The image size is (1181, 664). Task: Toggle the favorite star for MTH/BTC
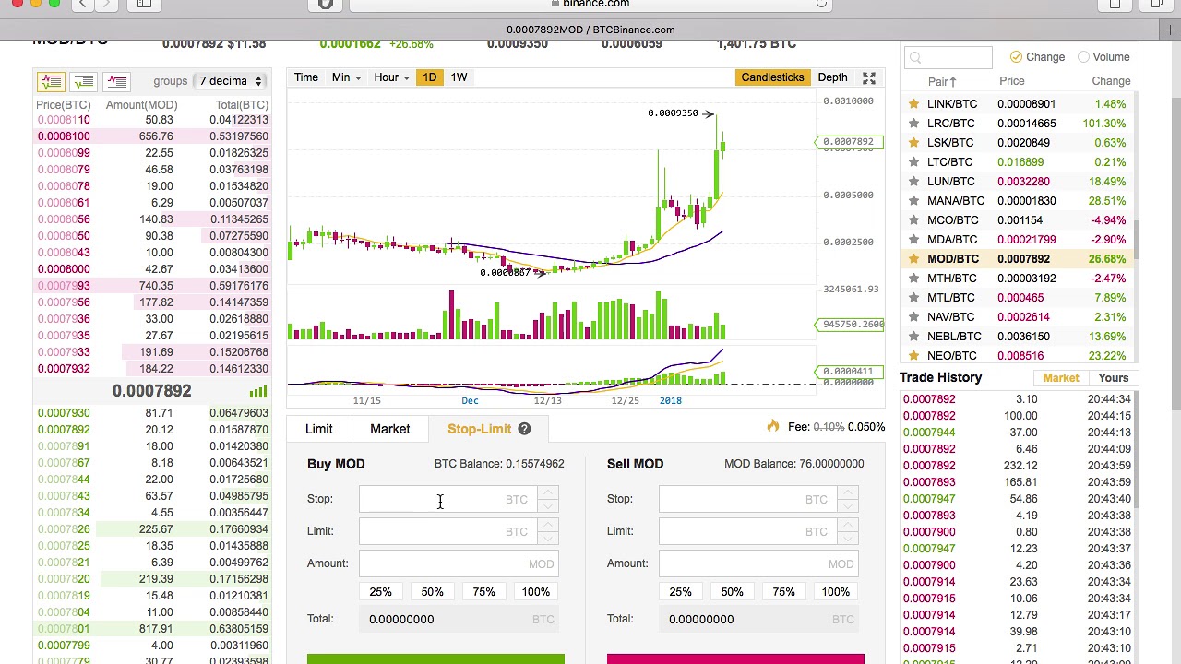coord(913,279)
